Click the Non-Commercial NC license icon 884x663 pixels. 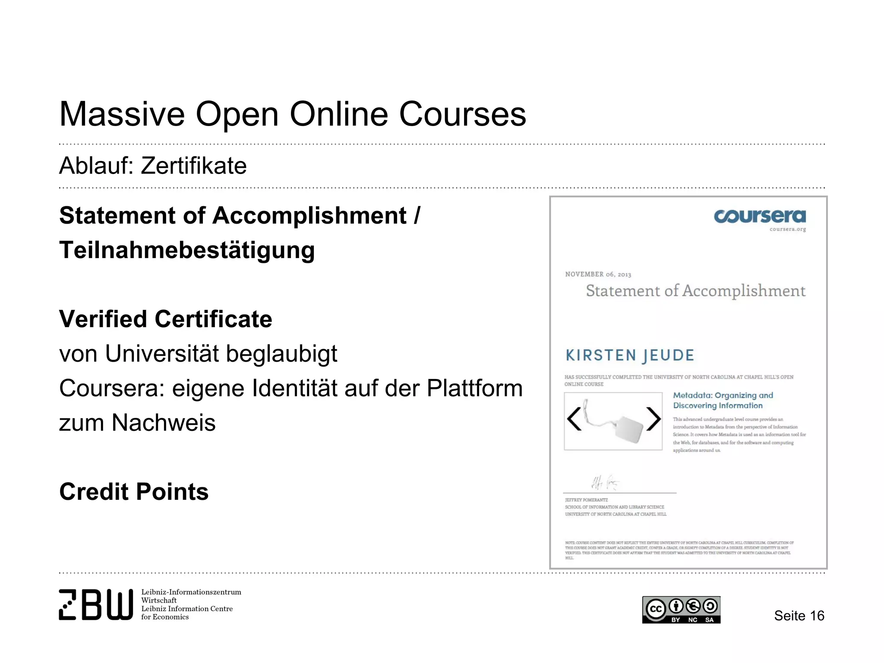point(693,606)
